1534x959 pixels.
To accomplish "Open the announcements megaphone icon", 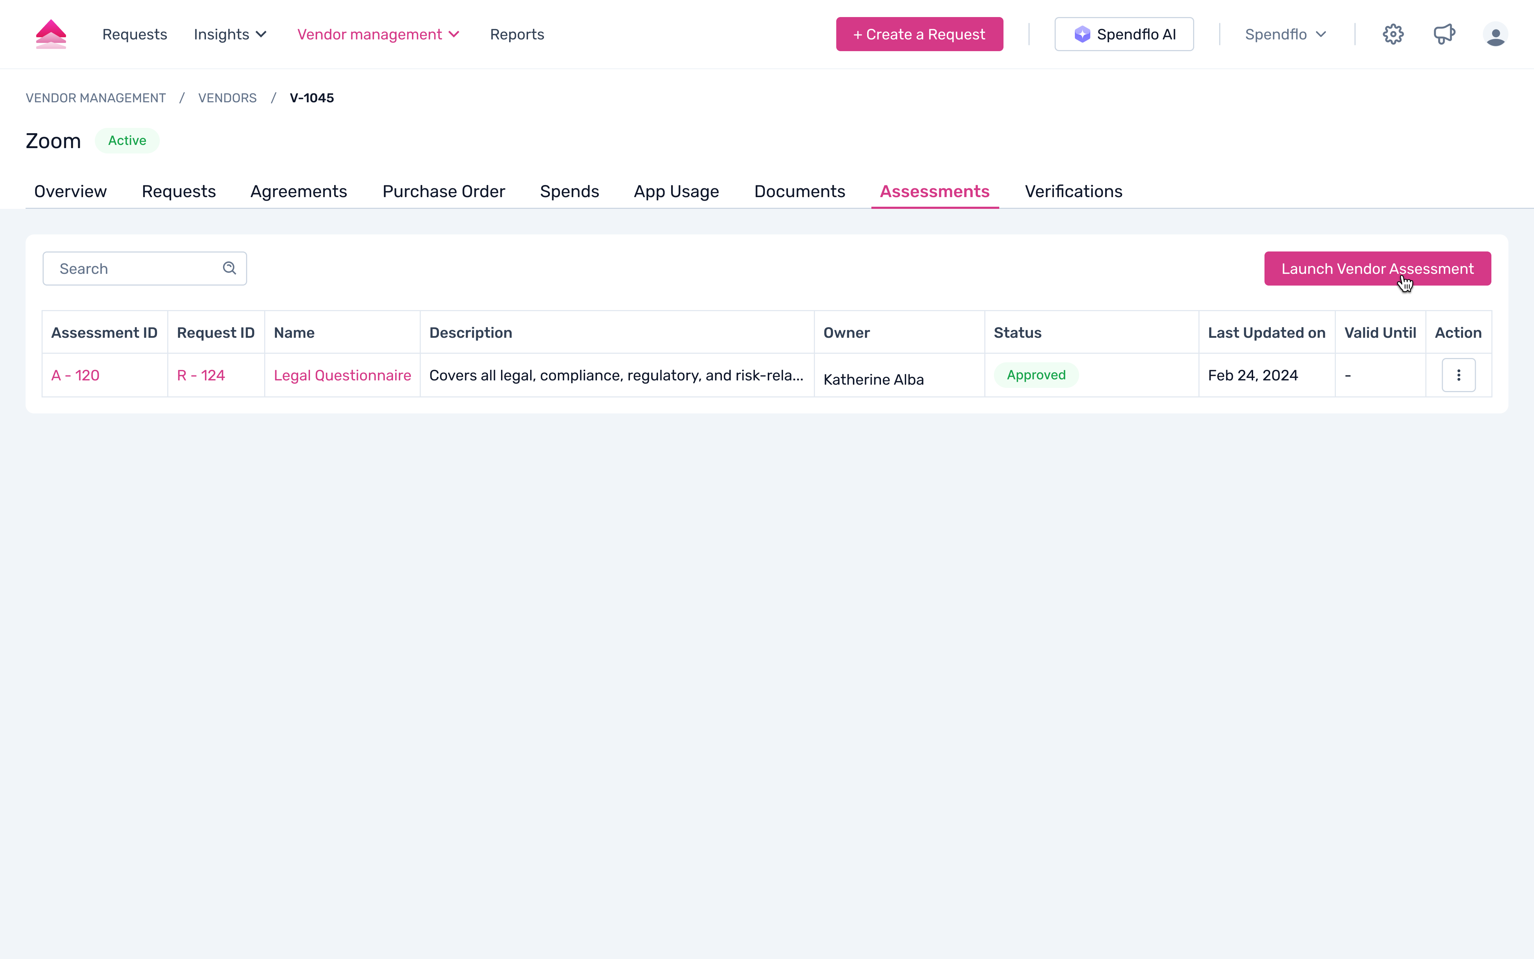I will 1444,34.
